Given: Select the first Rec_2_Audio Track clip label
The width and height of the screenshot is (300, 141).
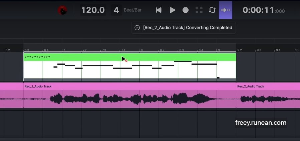Looking at the screenshot, I should click(38, 86).
